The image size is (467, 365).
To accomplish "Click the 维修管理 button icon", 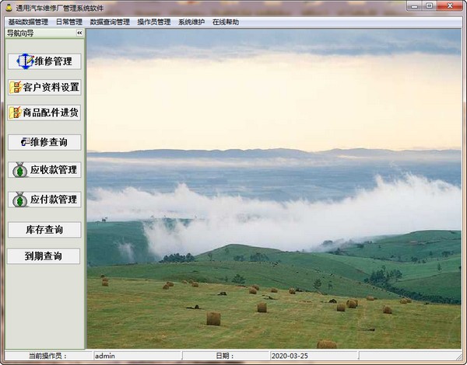I will point(26,61).
